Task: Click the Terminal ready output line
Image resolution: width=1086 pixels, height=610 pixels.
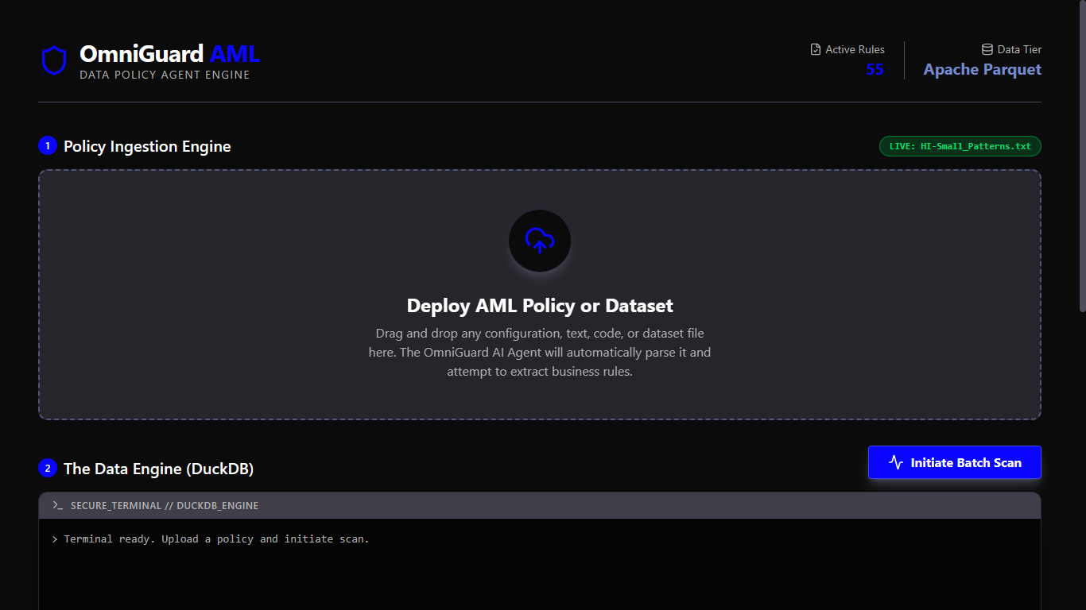Action: tap(216, 539)
